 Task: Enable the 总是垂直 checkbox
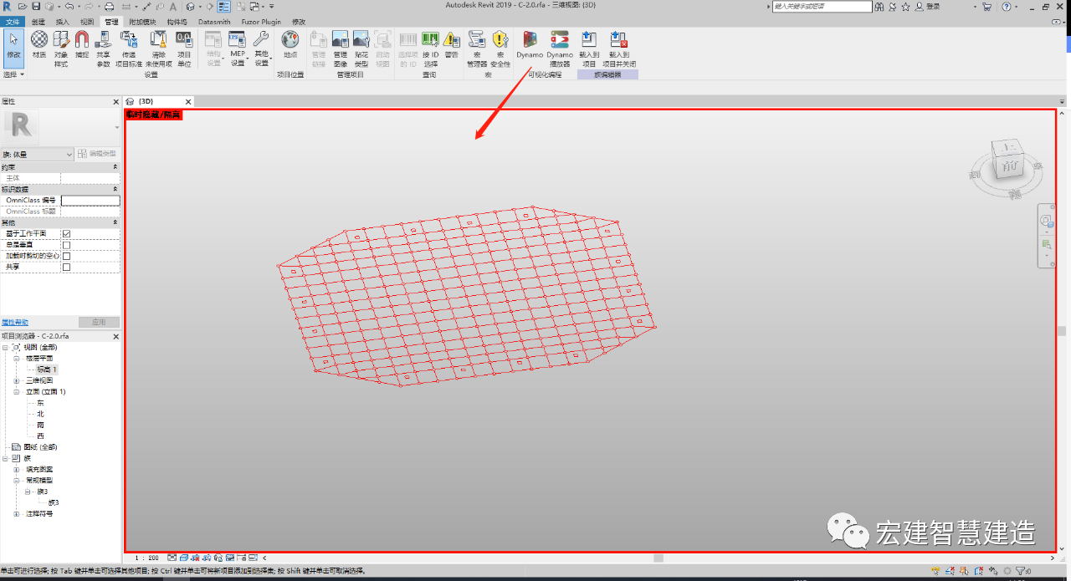tap(66, 245)
